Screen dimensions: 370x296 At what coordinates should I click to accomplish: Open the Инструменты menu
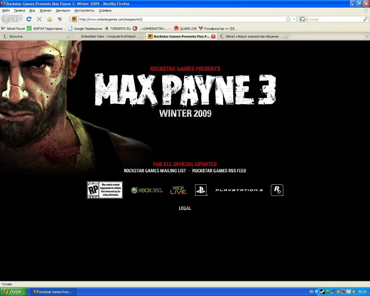(x=84, y=10)
